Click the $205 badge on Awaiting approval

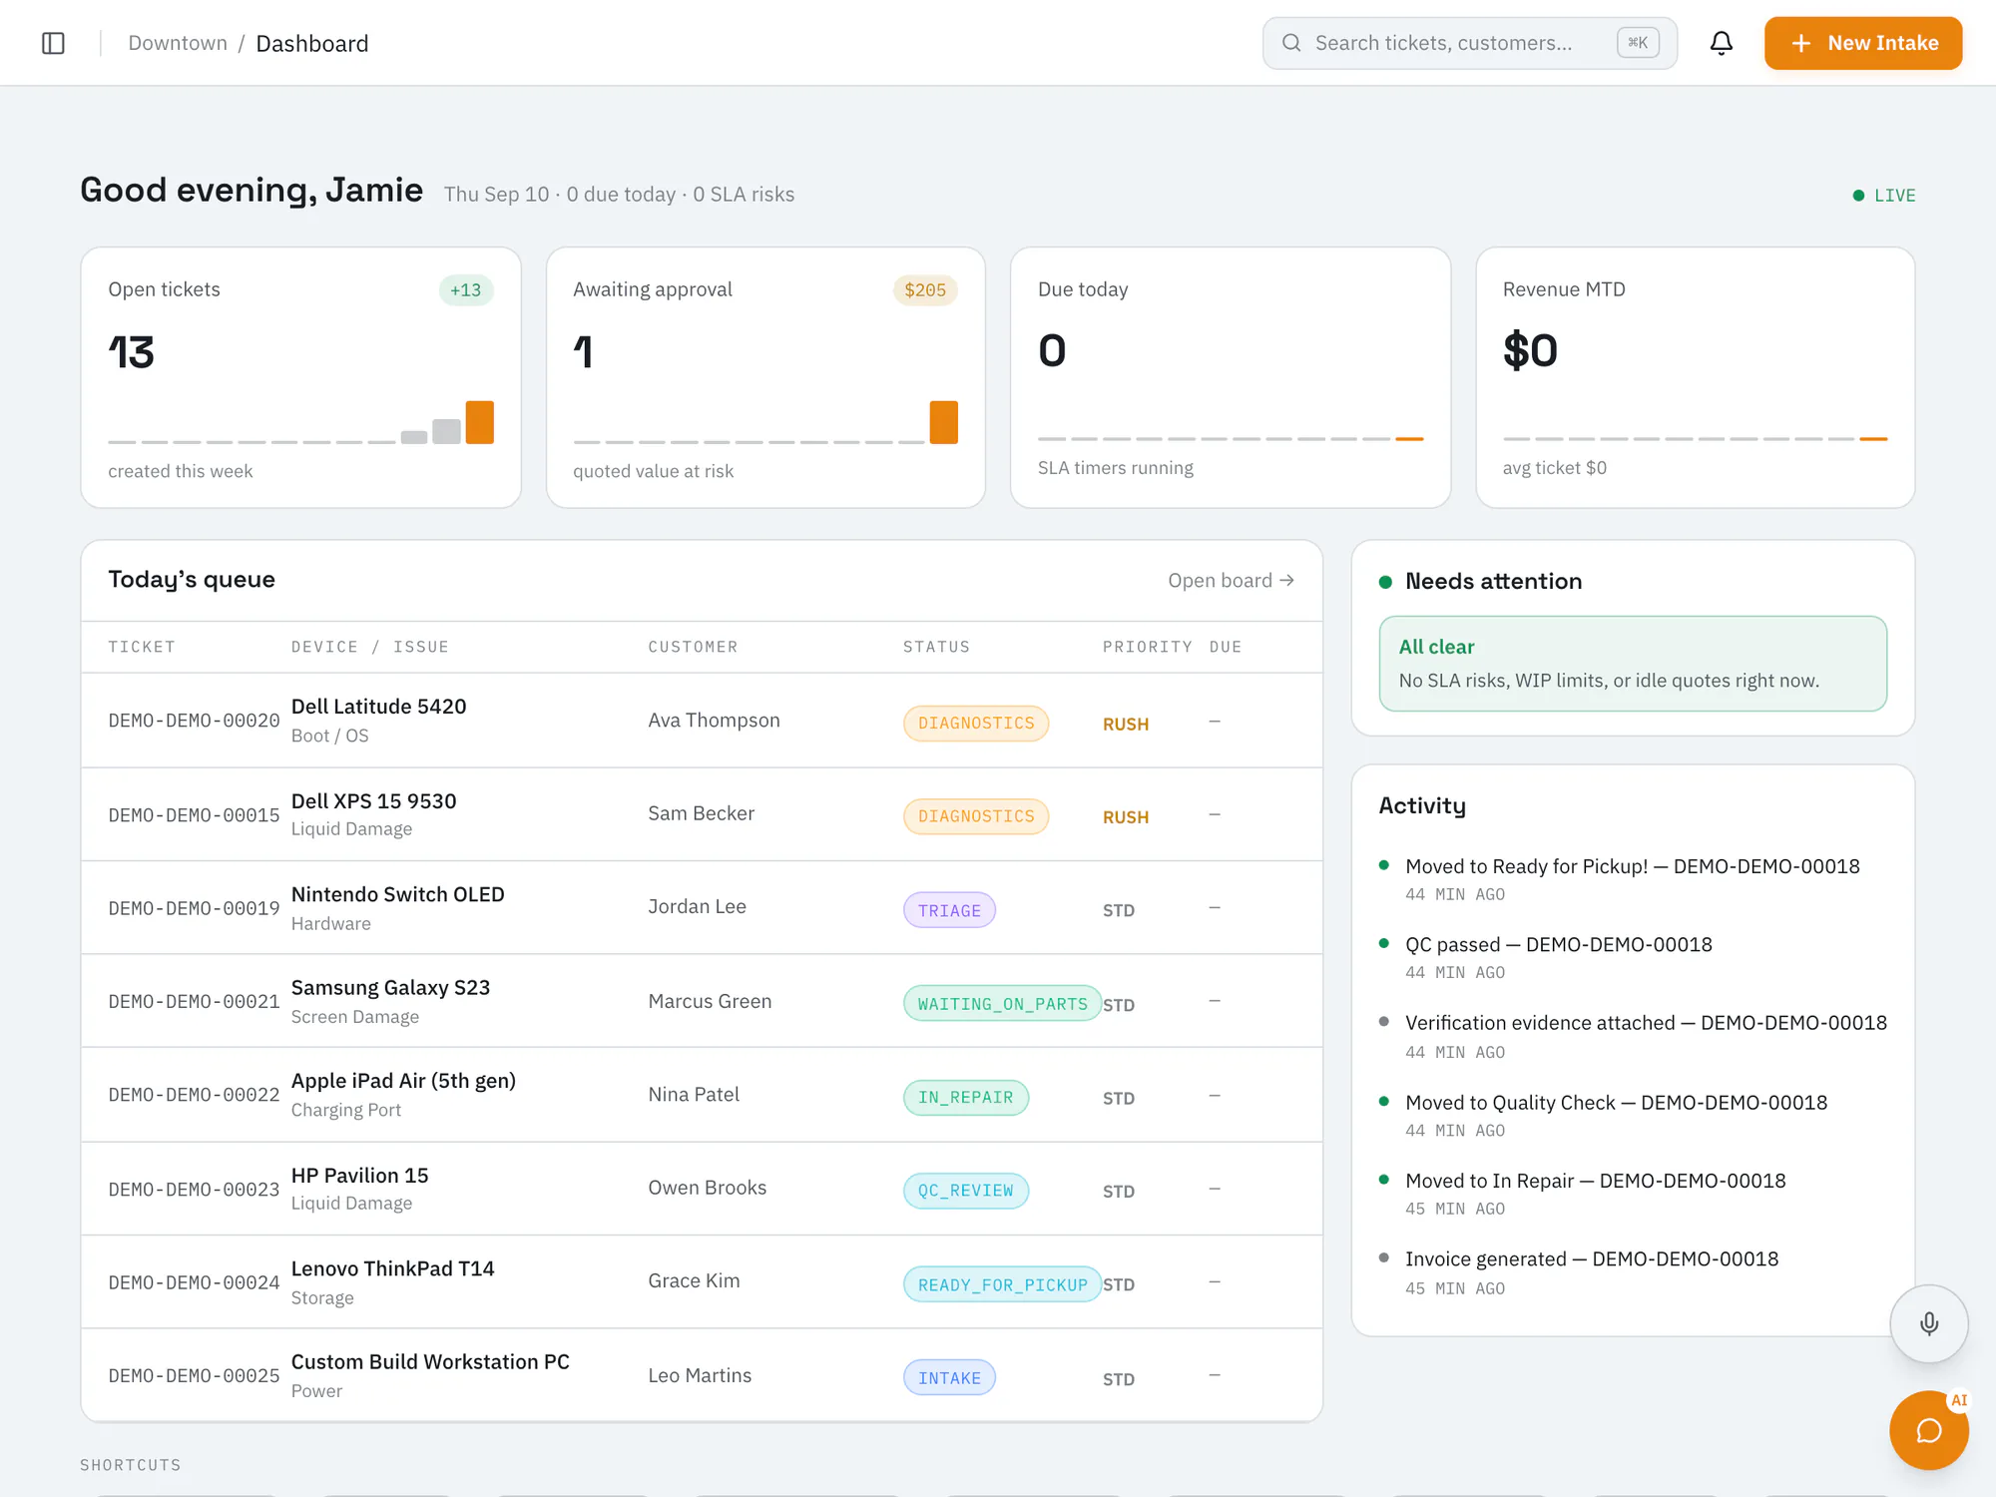pos(925,290)
